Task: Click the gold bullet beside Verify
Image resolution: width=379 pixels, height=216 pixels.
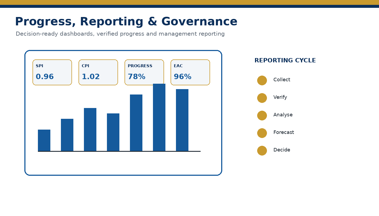Action: pos(262,98)
